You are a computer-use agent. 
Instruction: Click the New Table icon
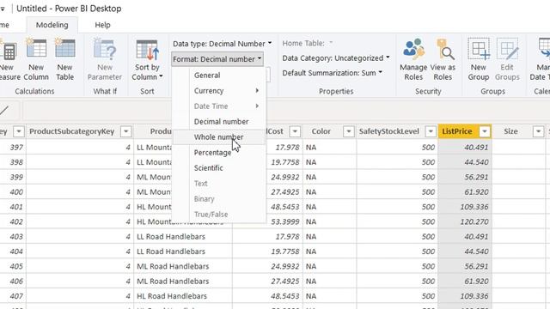click(65, 49)
